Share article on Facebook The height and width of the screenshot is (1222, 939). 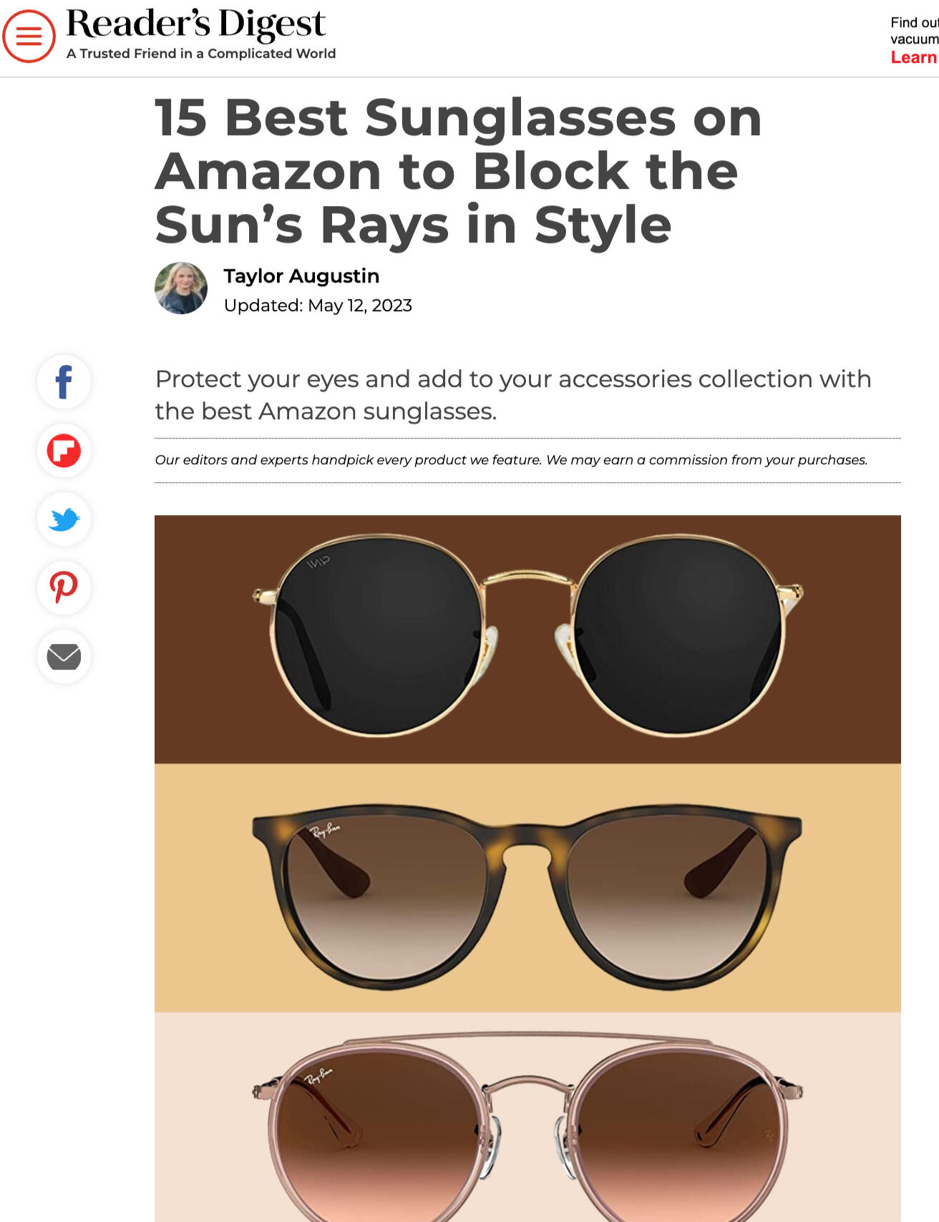tap(64, 382)
